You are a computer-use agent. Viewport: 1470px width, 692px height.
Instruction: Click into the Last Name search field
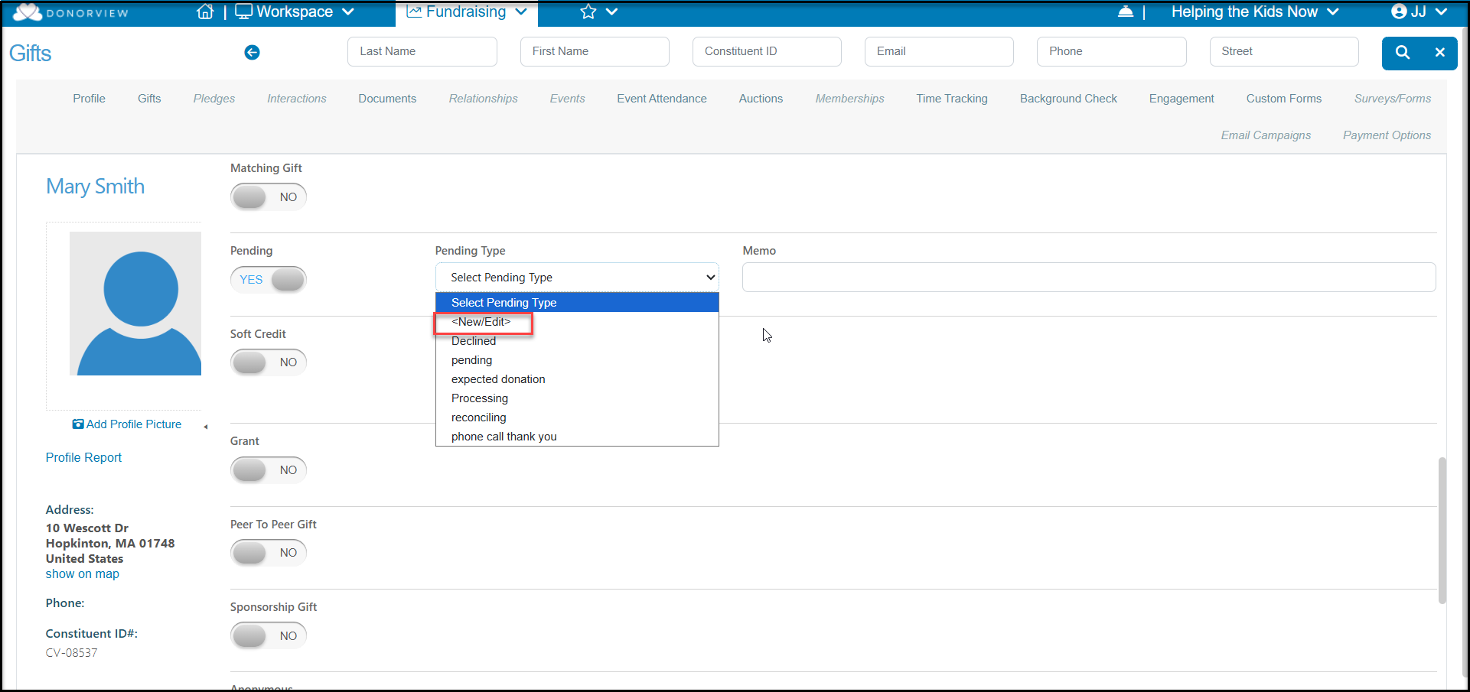[422, 51]
